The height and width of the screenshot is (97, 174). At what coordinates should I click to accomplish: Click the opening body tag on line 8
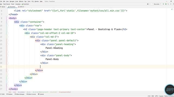(13, 18)
